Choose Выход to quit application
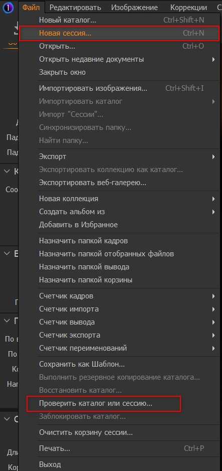 tap(119, 464)
